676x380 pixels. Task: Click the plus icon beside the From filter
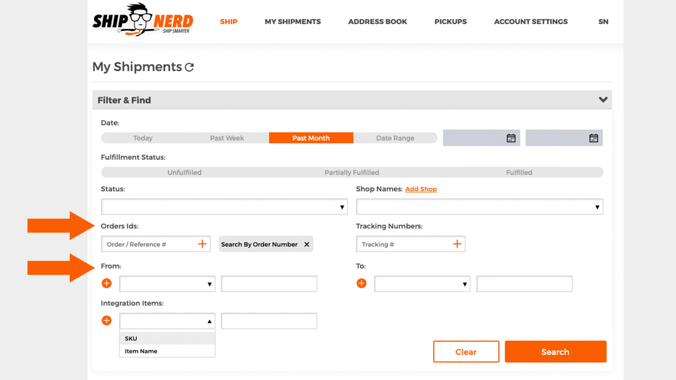click(x=106, y=283)
